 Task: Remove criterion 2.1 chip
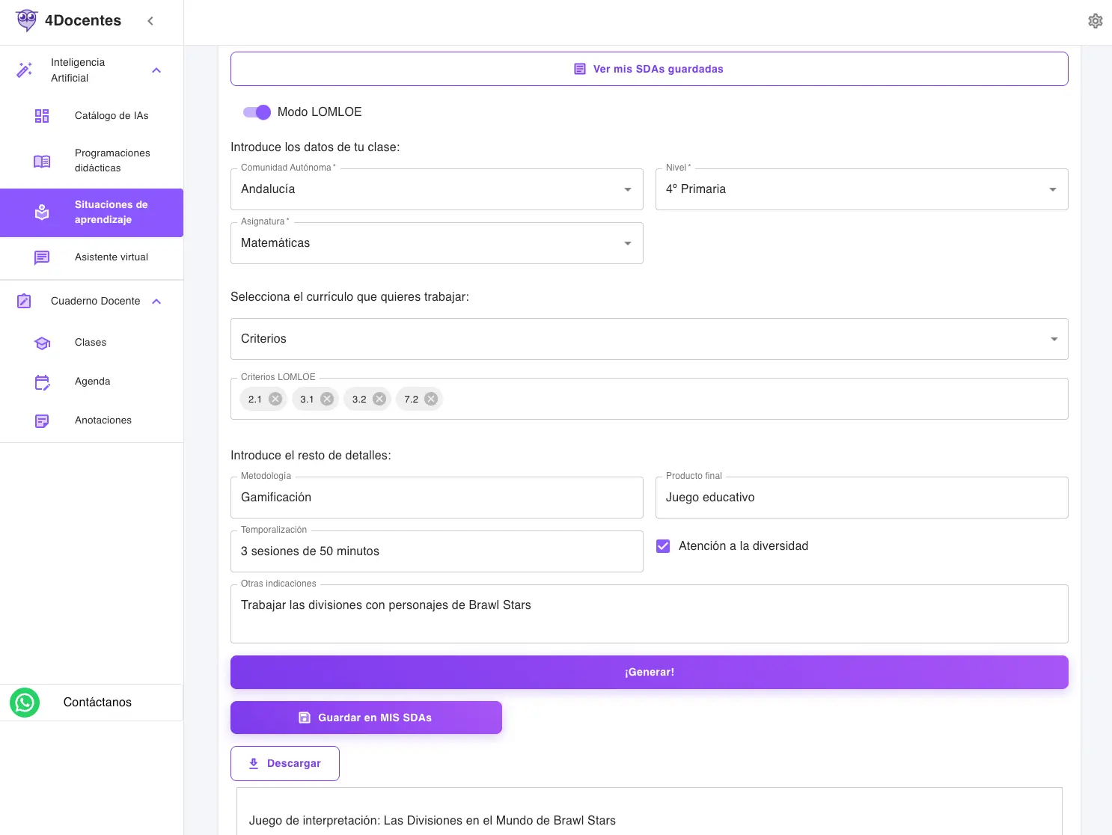(275, 399)
